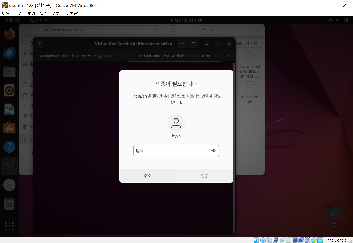Switch to hyyn@hyyn-VirtualBox terminal tab

click(x=77, y=56)
